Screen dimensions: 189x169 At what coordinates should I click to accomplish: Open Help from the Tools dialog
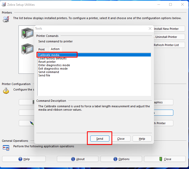142,139
